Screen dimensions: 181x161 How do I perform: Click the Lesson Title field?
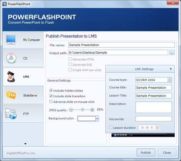tap(154, 95)
